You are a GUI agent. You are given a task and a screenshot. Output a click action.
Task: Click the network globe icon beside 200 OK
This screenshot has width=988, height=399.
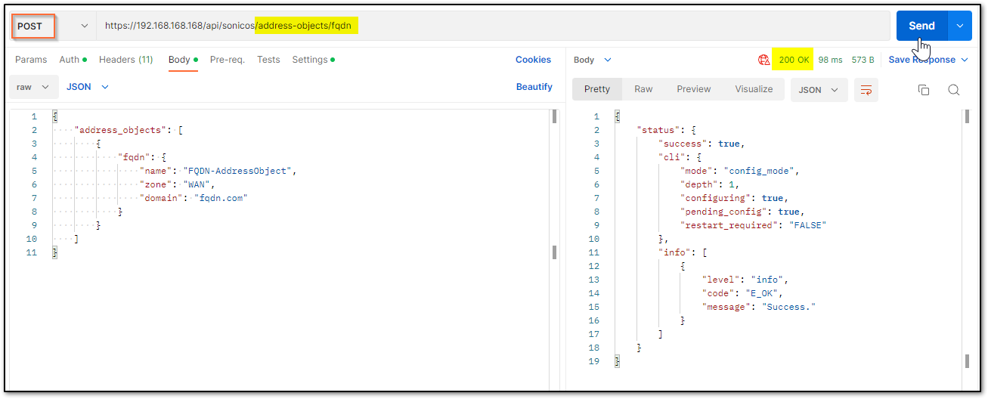tap(763, 60)
